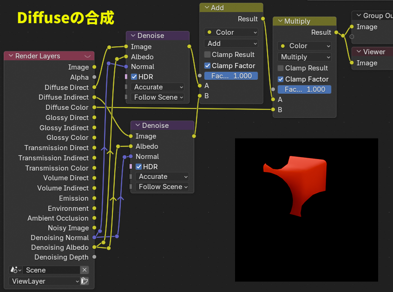Click the Factor slider in Add node

(x=231, y=76)
